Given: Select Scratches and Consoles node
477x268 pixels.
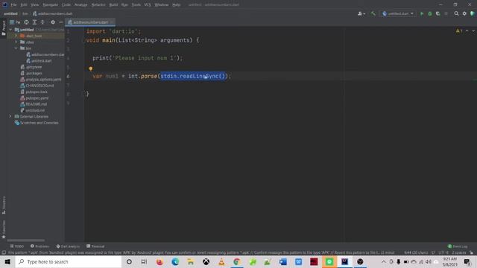Looking at the screenshot, I should 37,123.
